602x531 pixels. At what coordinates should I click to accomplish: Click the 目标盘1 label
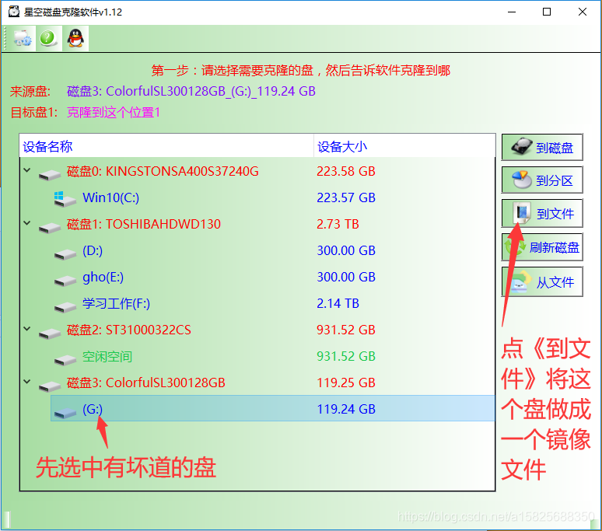coord(33,113)
